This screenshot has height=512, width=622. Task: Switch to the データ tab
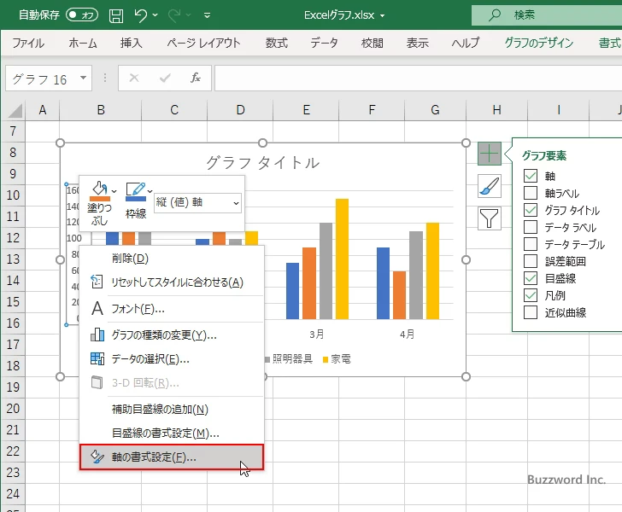pos(324,43)
